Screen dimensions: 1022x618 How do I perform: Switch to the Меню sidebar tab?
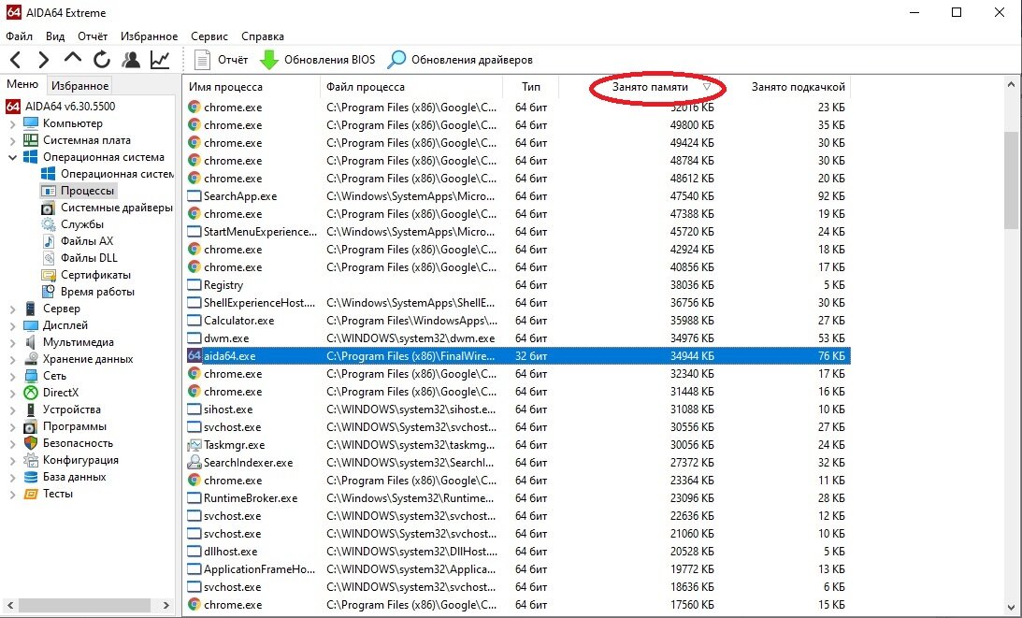pyautogui.click(x=22, y=85)
